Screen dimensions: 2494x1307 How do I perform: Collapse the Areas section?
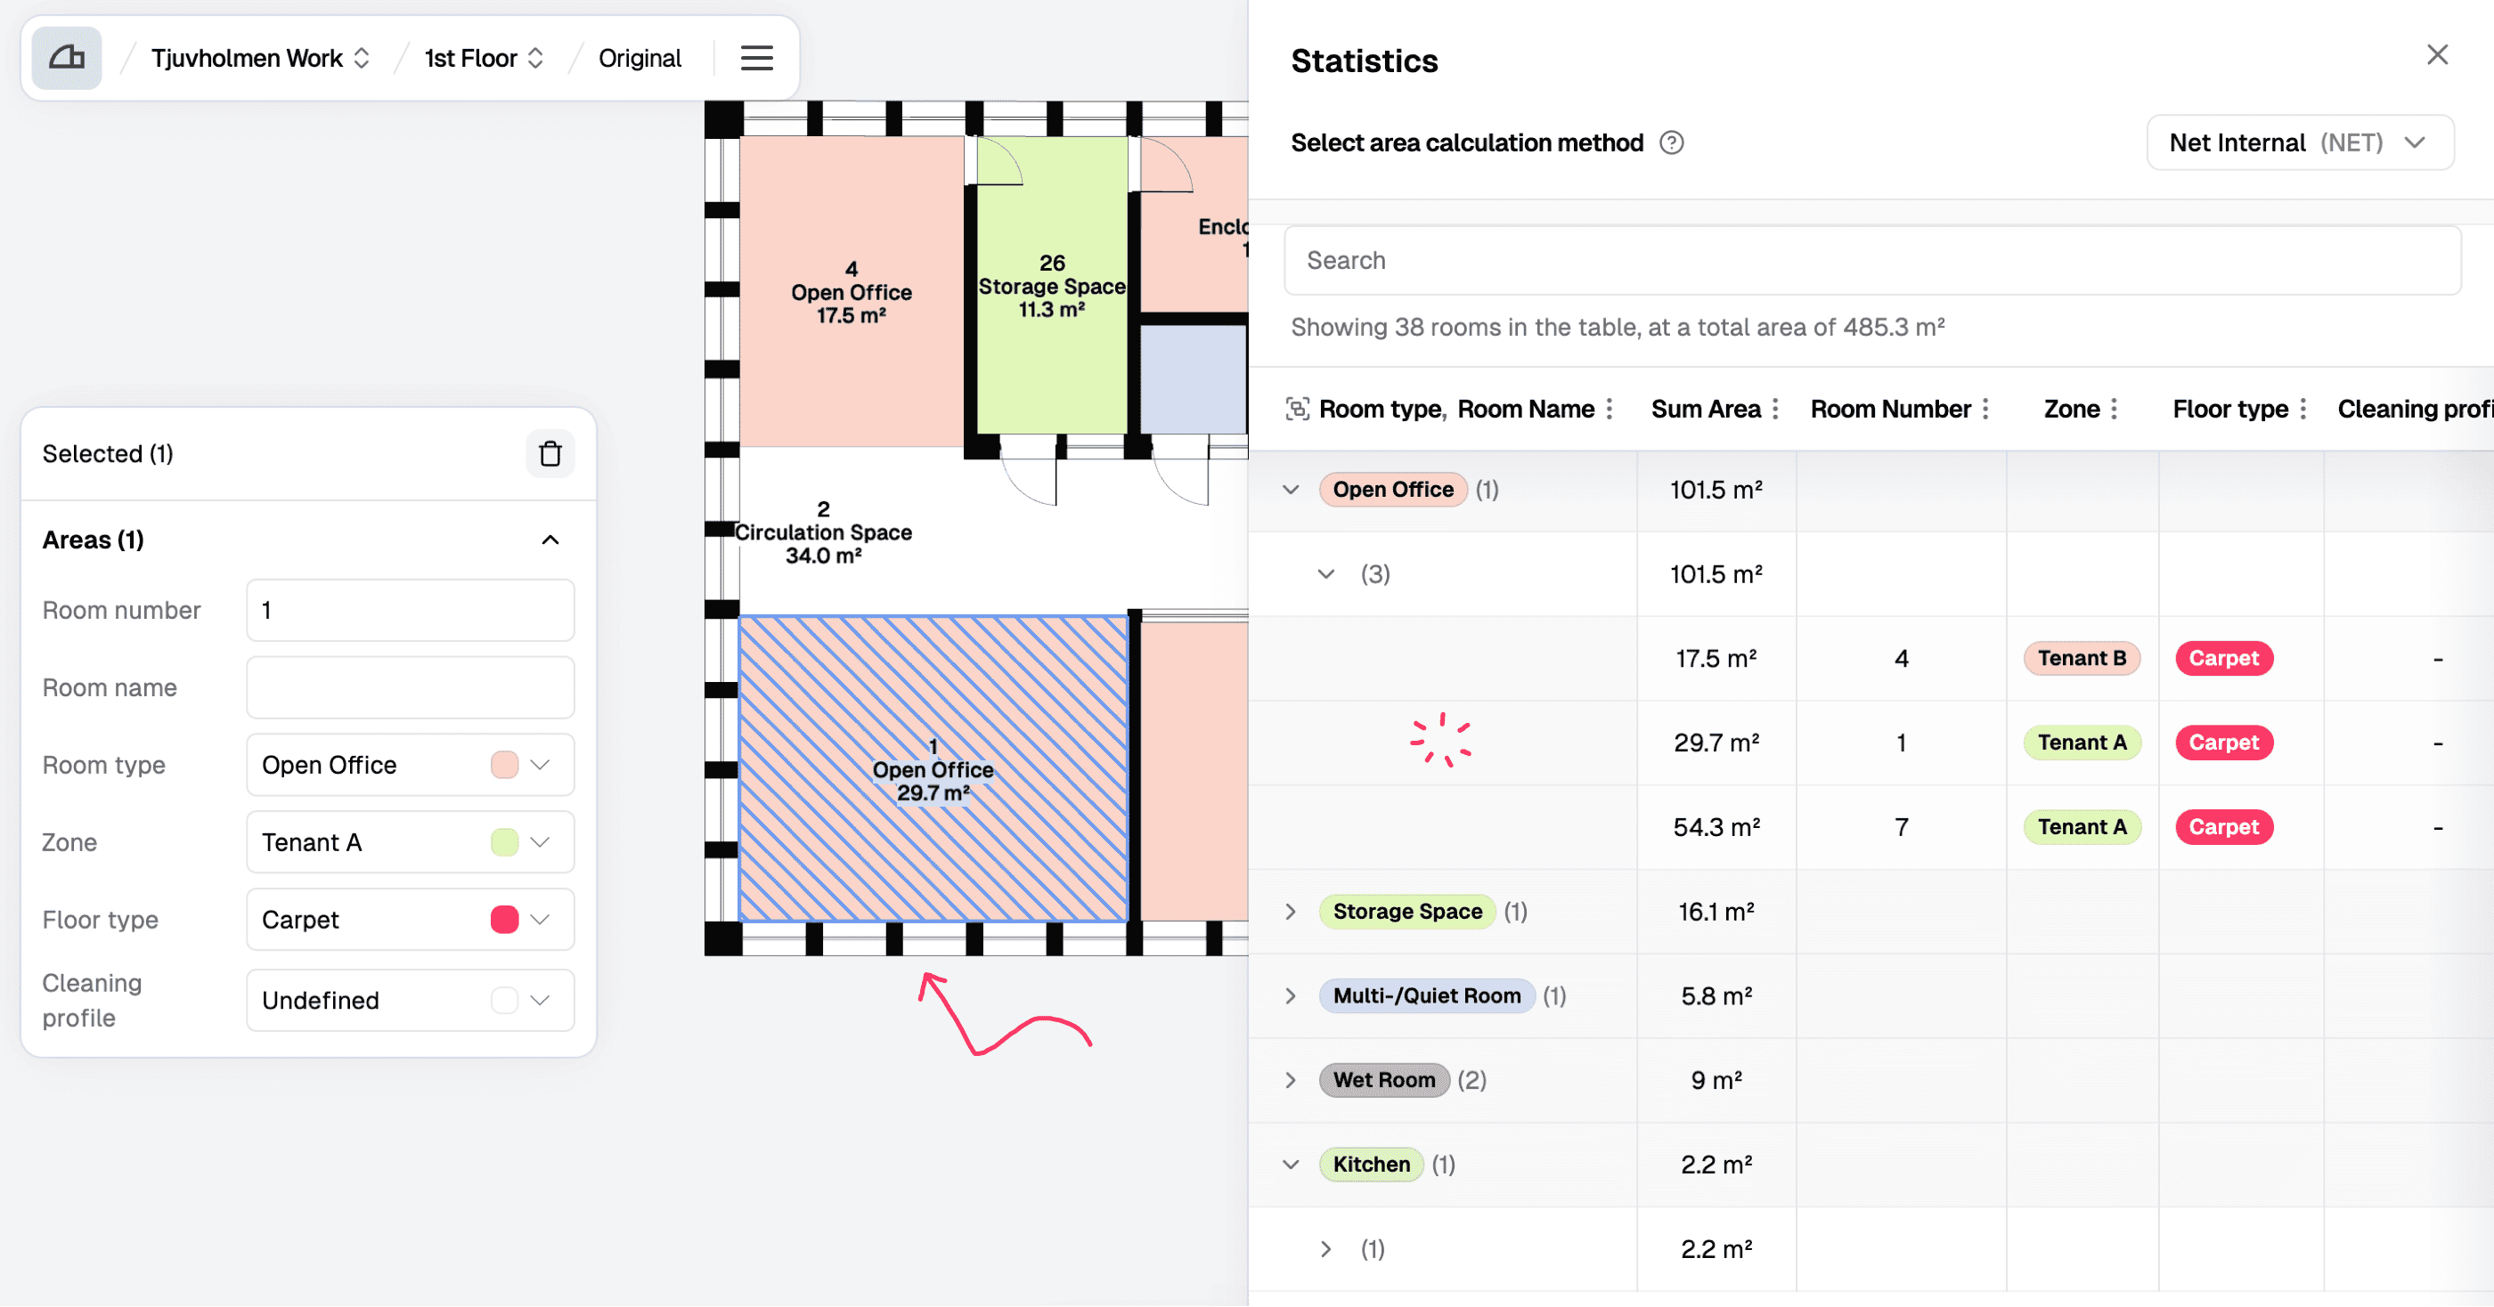(550, 540)
